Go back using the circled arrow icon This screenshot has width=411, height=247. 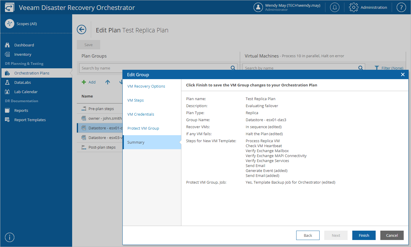tap(81, 29)
